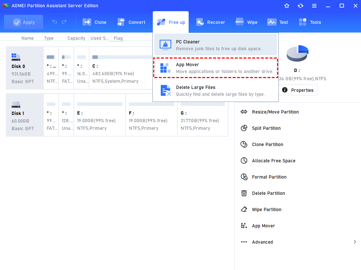Sort by the Flag column header

tap(118, 38)
